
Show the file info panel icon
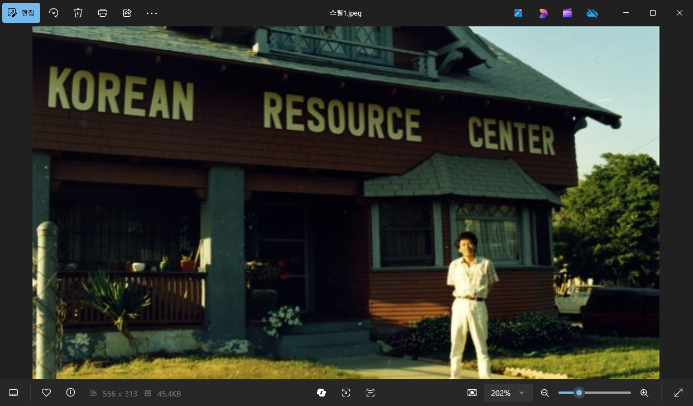[x=70, y=393]
